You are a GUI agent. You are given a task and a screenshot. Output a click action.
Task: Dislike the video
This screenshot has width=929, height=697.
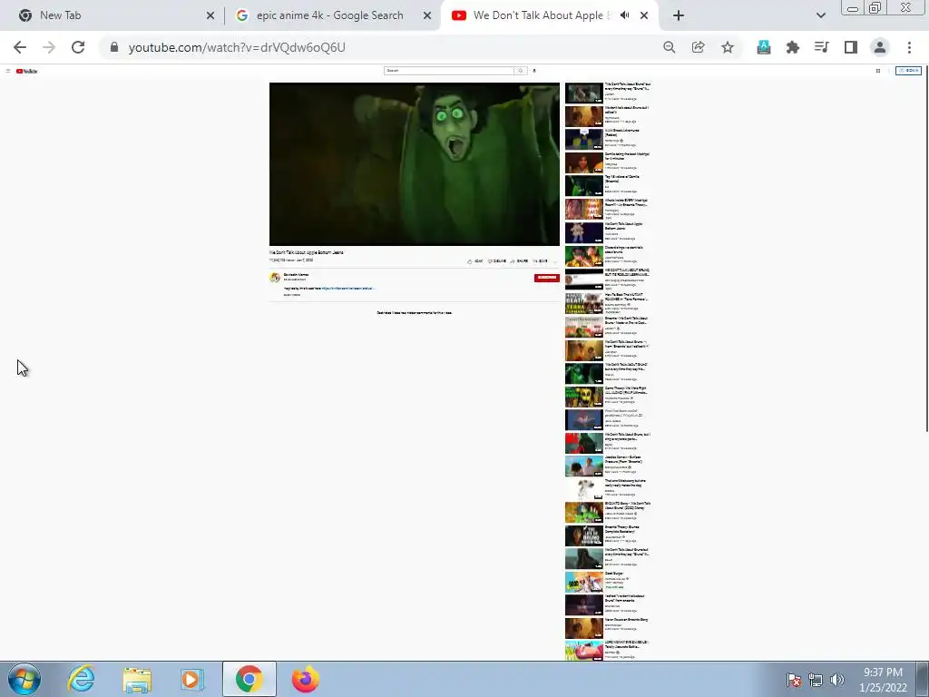[496, 260]
